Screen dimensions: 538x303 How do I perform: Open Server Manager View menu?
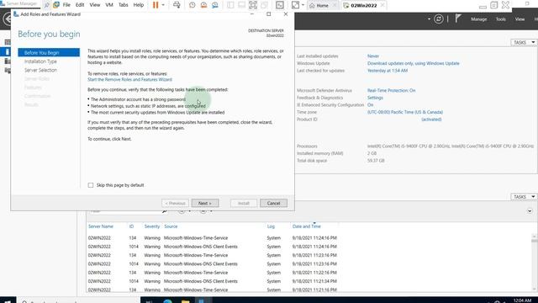coord(520,19)
